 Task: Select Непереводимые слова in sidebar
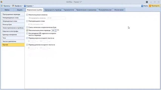click(x=13, y=18)
